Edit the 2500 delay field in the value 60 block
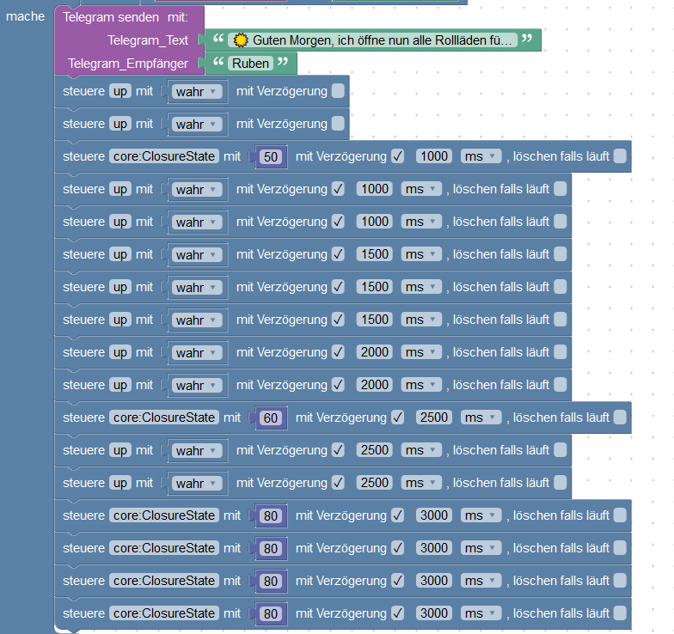The height and width of the screenshot is (634, 674). point(434,418)
